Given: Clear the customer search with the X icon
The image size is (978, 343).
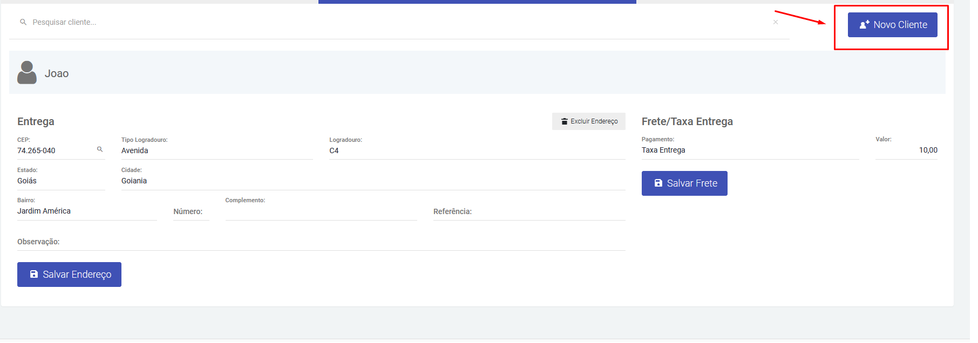Looking at the screenshot, I should [775, 22].
